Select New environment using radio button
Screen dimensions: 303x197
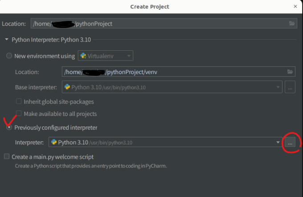point(9,56)
